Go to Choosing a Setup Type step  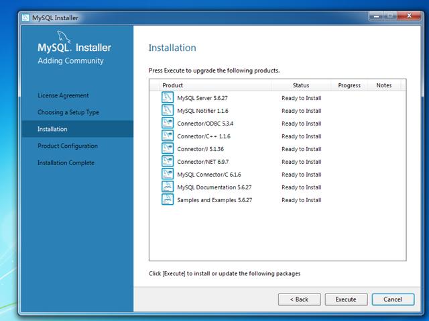(68, 112)
